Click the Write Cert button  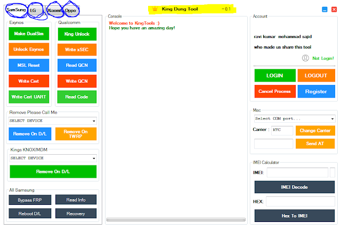pyautogui.click(x=29, y=81)
